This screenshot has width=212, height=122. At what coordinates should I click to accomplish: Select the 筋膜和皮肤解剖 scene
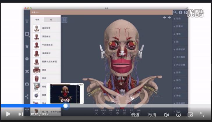46,61
